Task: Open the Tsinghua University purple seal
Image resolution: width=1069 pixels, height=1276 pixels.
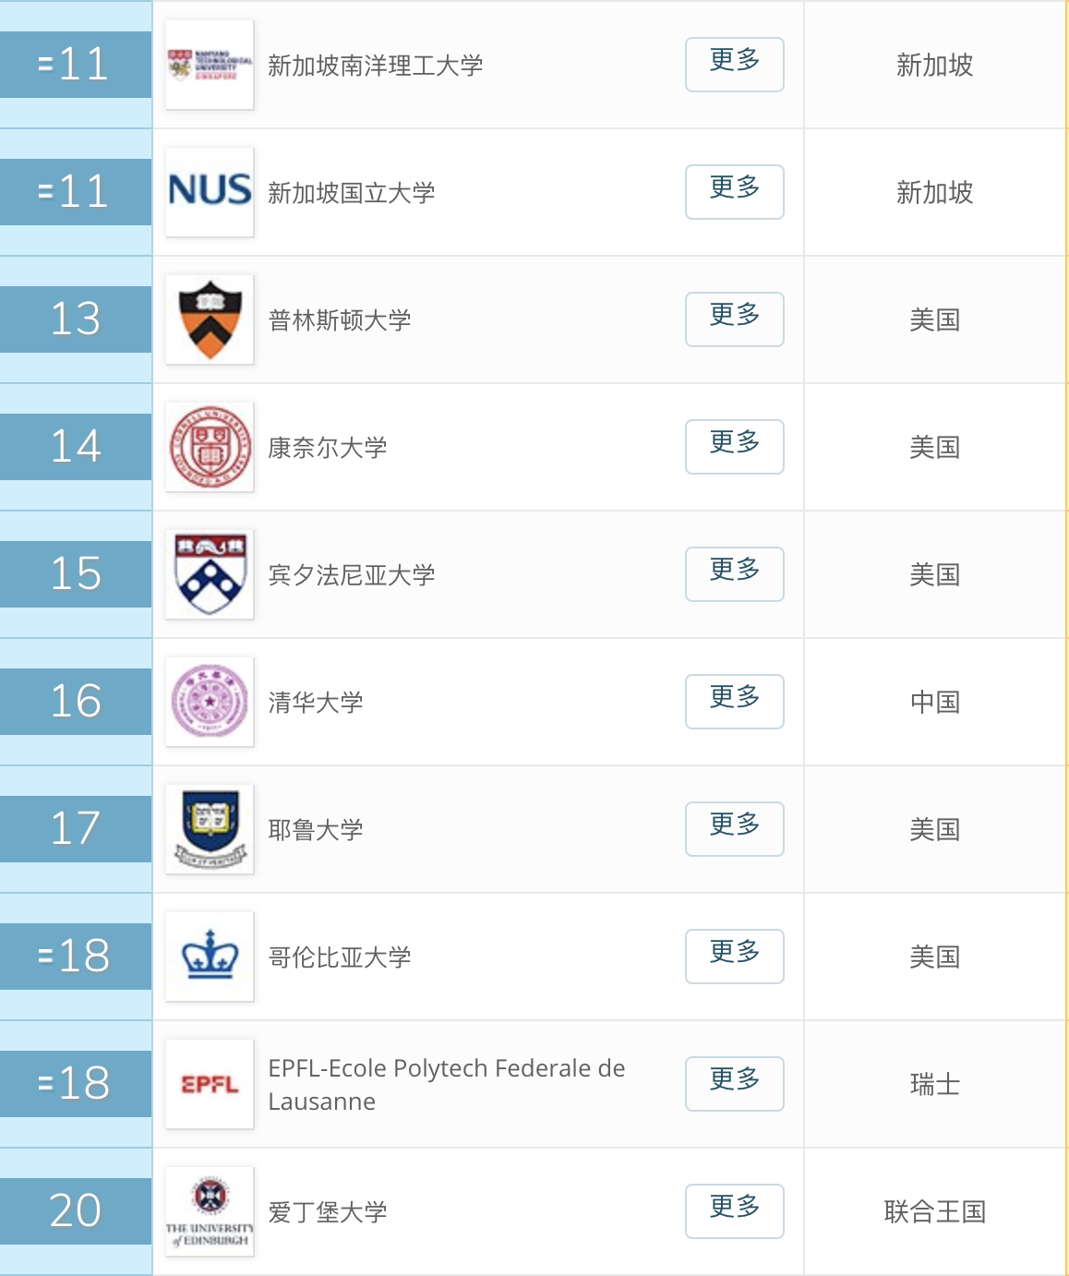Action: pos(210,702)
